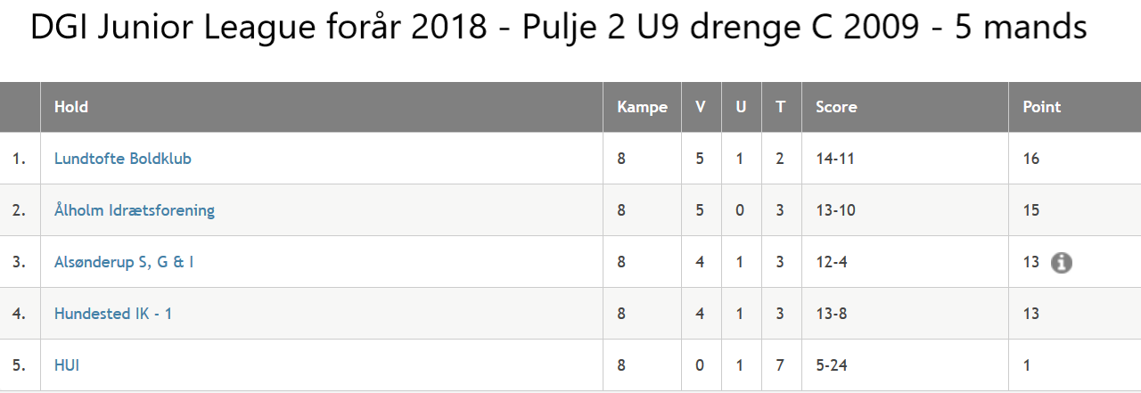Viewport: 1141px width, 393px height.
Task: Click the Kampe column header
Action: (x=642, y=107)
